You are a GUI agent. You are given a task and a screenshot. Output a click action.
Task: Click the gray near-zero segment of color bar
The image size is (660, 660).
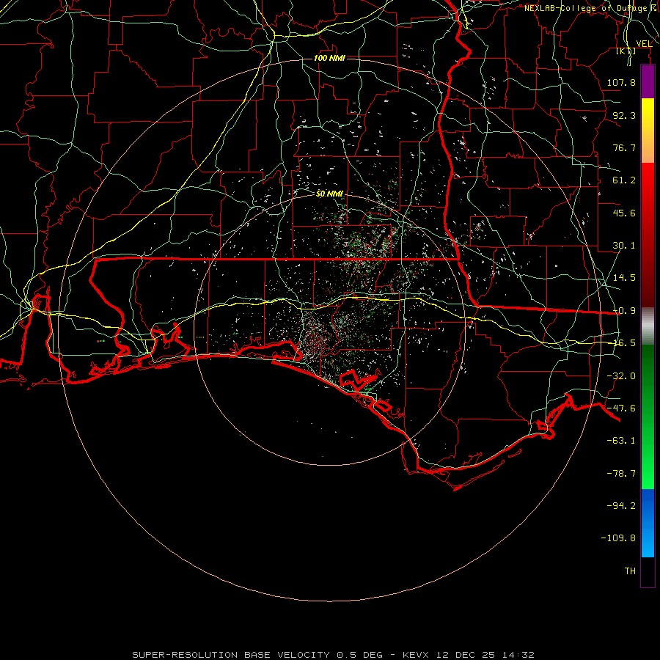648,326
